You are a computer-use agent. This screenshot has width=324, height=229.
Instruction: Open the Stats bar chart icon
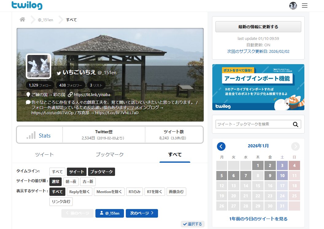(x=31, y=135)
